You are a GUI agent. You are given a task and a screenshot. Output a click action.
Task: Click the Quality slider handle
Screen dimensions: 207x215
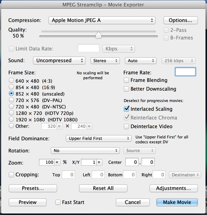98,35
